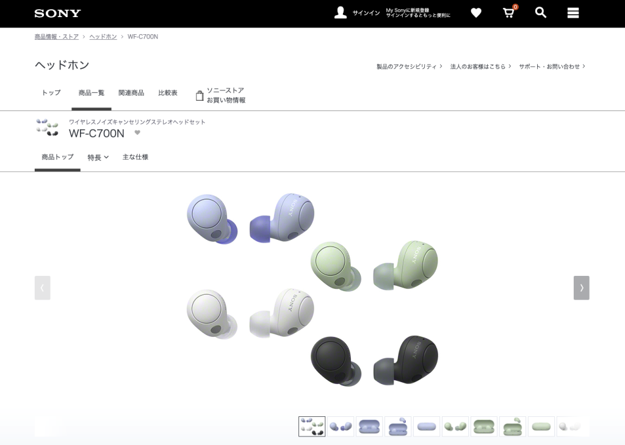Image resolution: width=625 pixels, height=445 pixels.
Task: Click the shopping bag icon beside ソニーストア
Action: tap(200, 96)
